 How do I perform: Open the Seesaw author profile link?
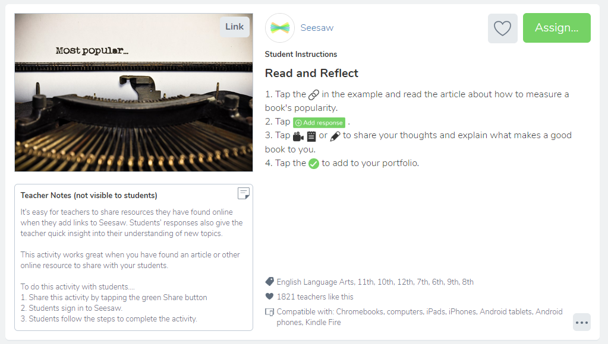tap(317, 28)
